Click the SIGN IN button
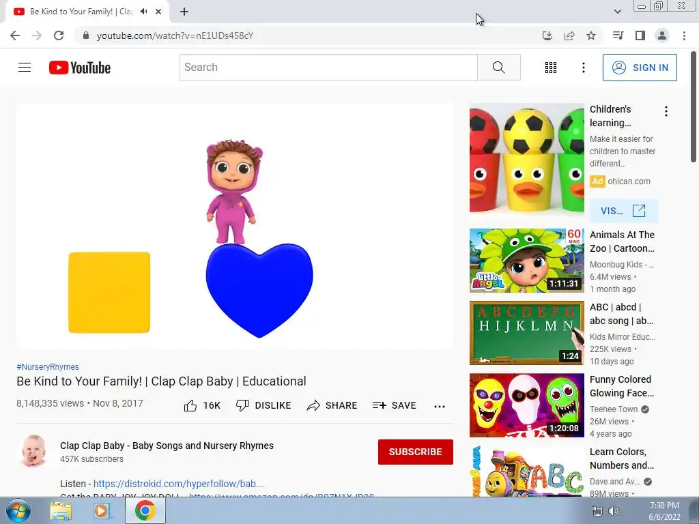Image resolution: width=699 pixels, height=524 pixels. pos(640,68)
